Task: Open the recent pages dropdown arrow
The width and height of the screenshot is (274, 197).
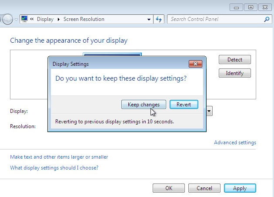Action: [x=17, y=20]
